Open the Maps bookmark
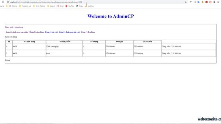 pos(79,6)
